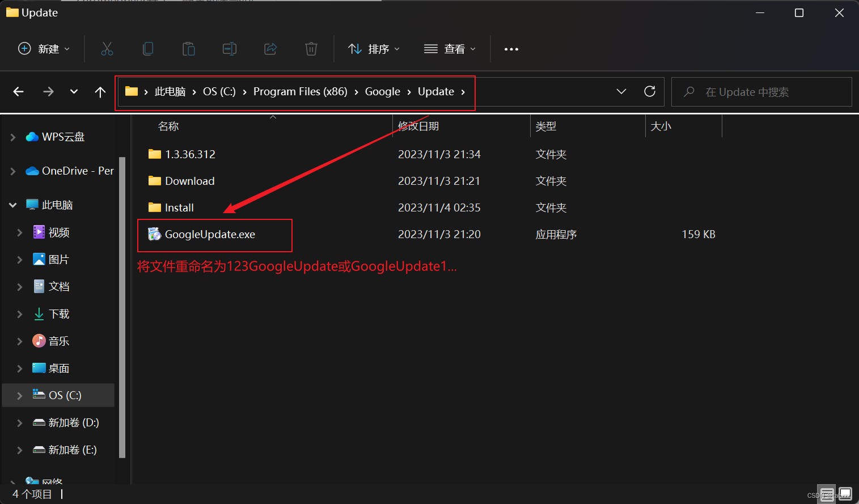Click the Cut scissors icon
The image size is (859, 504).
click(107, 49)
